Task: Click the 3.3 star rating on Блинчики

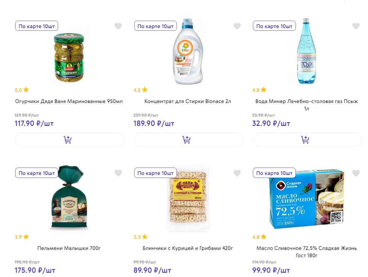Action: (x=140, y=237)
